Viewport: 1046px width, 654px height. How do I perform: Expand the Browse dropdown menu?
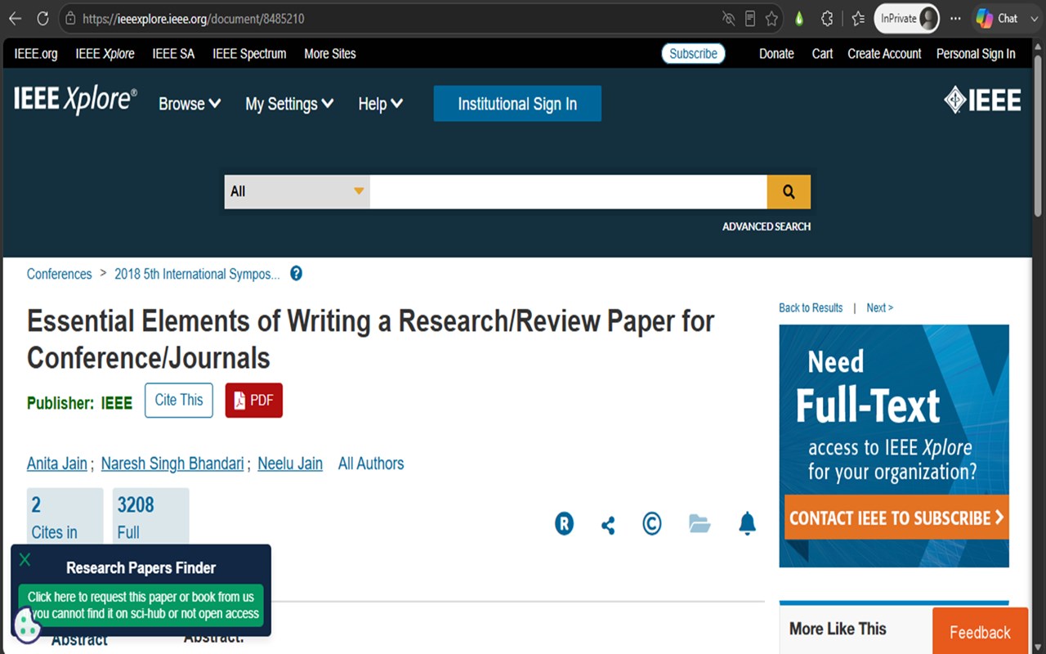click(190, 104)
